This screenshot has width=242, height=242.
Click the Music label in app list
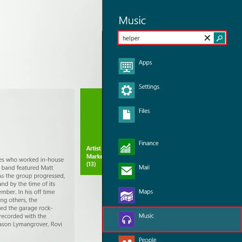(146, 216)
